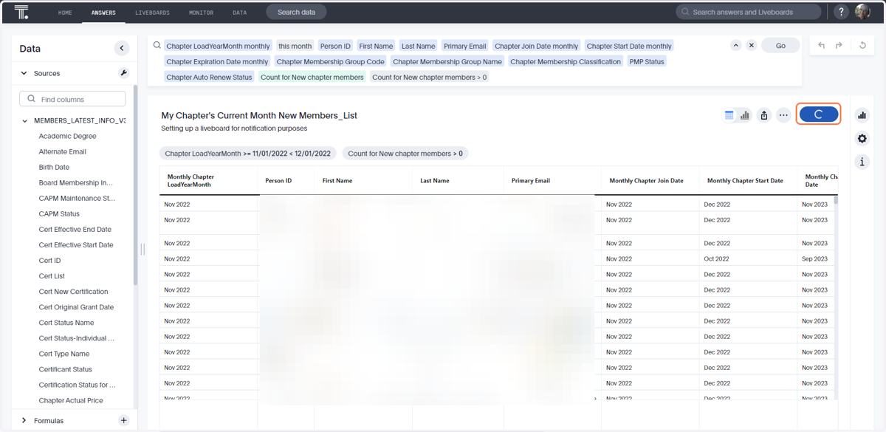The width and height of the screenshot is (886, 432).
Task: Open chart configuration gear icon
Action: [862, 139]
